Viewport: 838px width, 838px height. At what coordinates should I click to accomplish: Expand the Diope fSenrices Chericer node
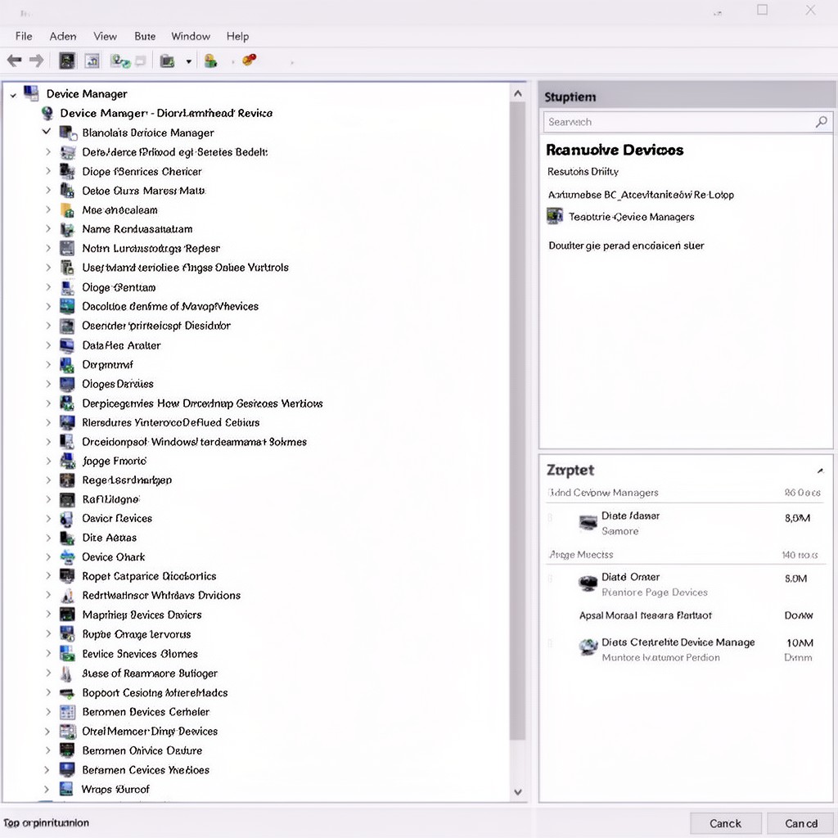pos(48,171)
